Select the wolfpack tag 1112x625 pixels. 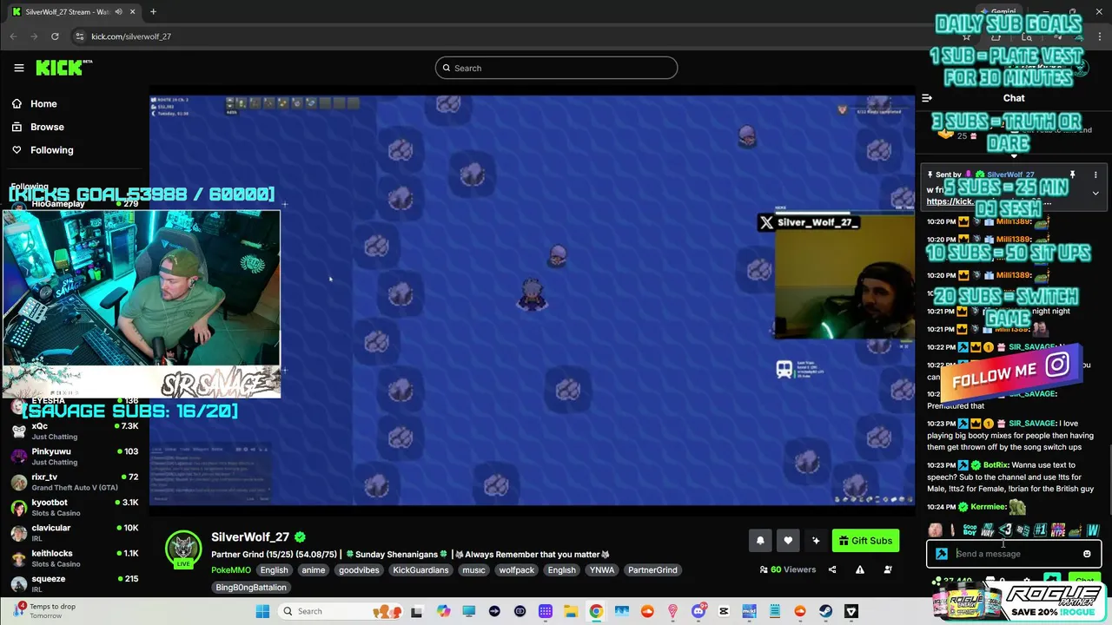point(517,570)
